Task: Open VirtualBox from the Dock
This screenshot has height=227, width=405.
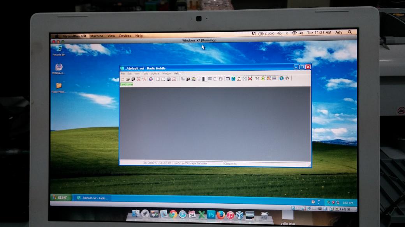Action: 239,215
